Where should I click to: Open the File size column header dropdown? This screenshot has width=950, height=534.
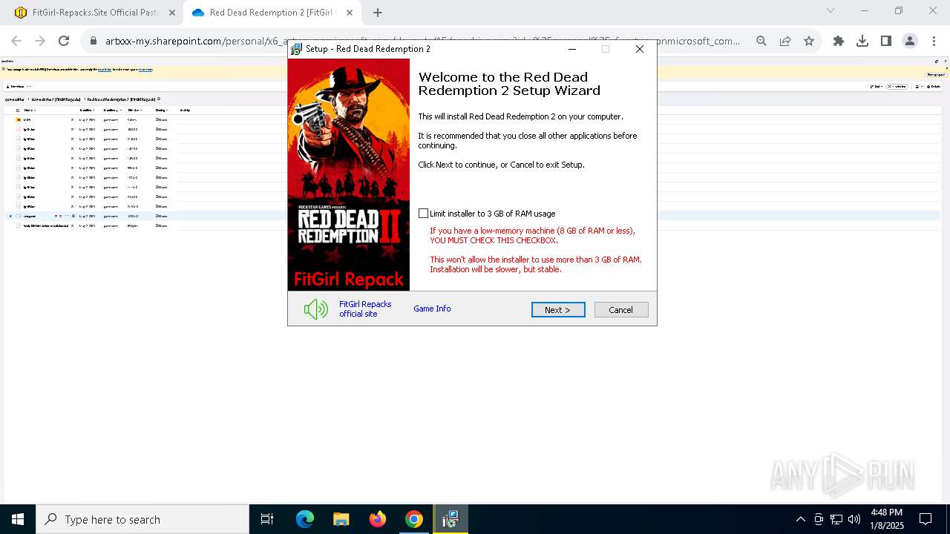coord(134,110)
